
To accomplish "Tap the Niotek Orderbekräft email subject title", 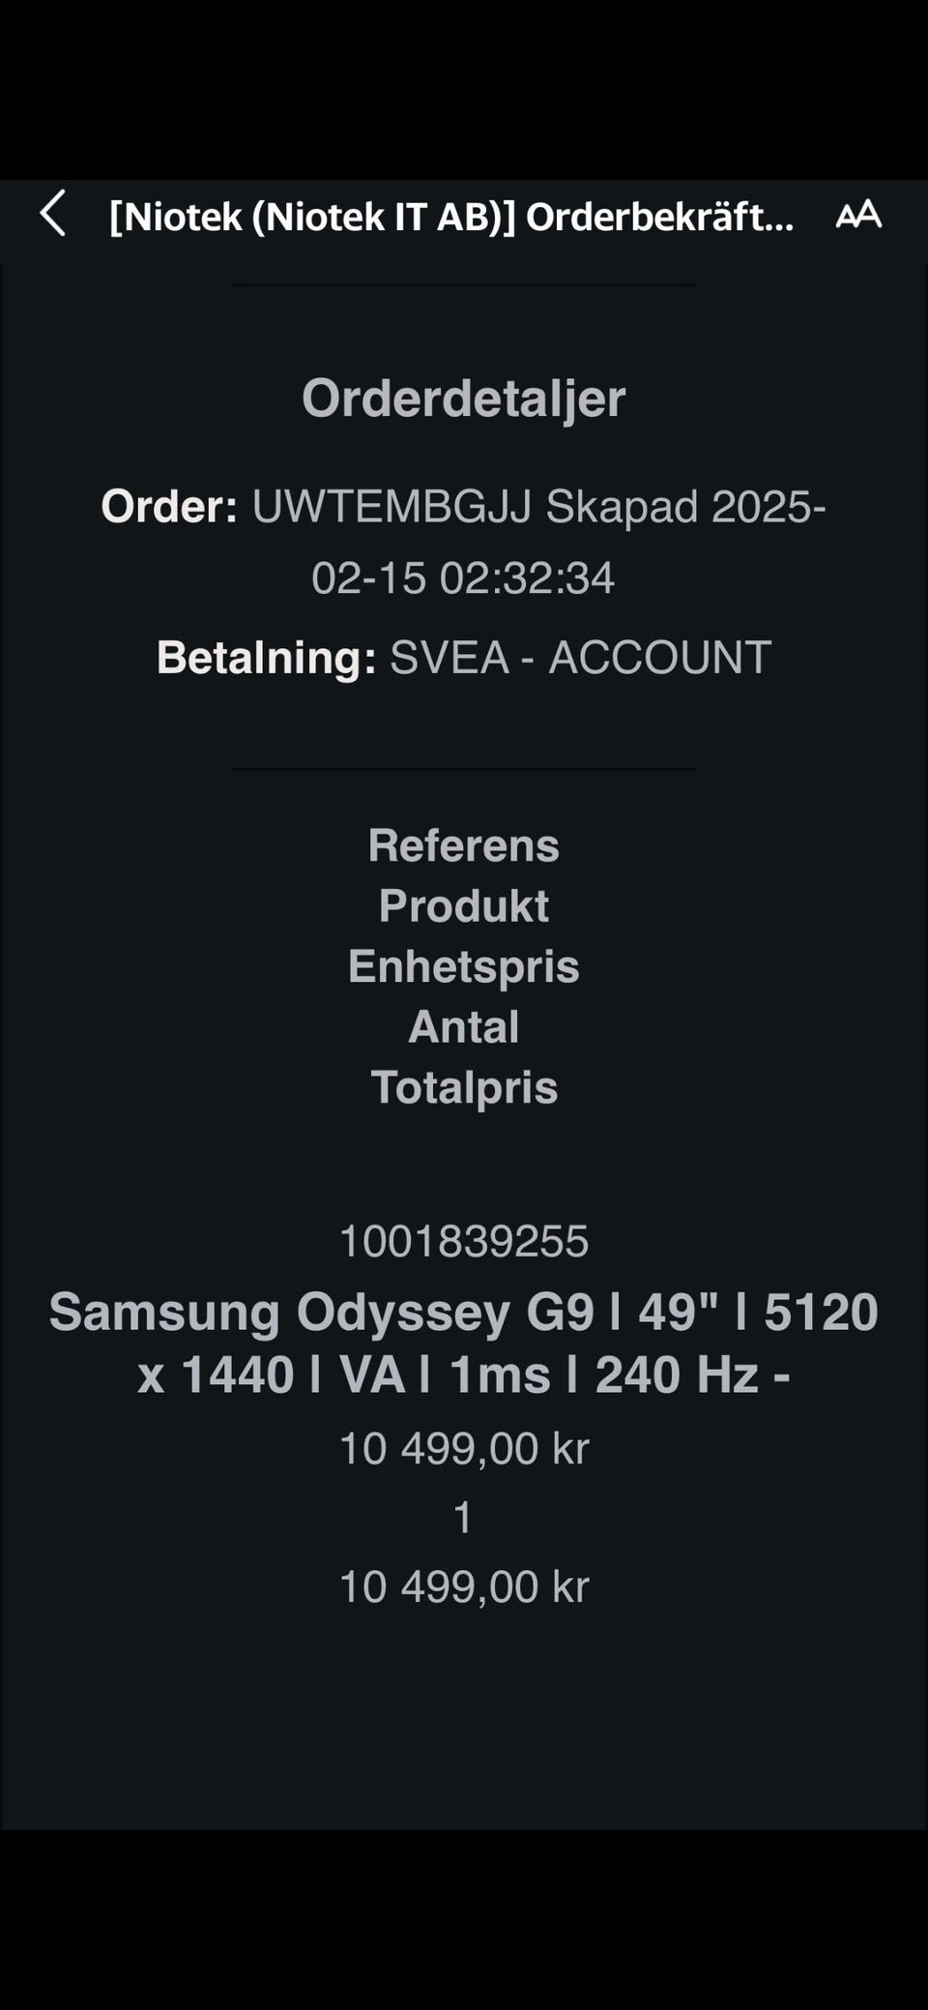I will pos(451,217).
